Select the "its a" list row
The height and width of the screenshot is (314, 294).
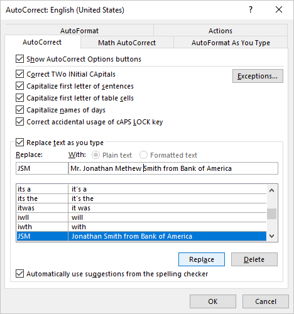coord(141,189)
